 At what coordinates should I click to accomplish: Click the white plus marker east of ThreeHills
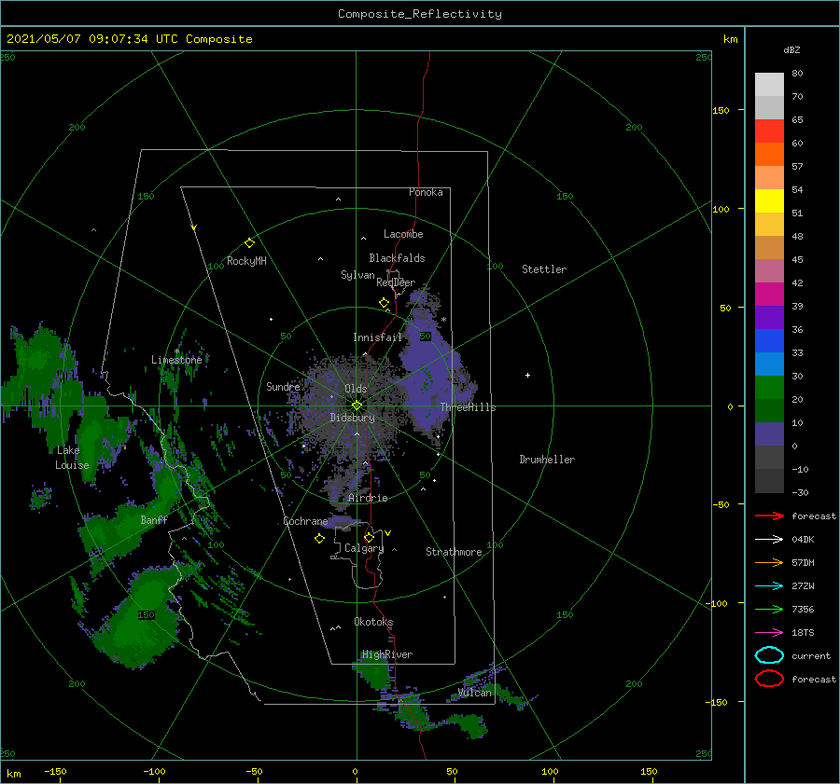coord(527,375)
